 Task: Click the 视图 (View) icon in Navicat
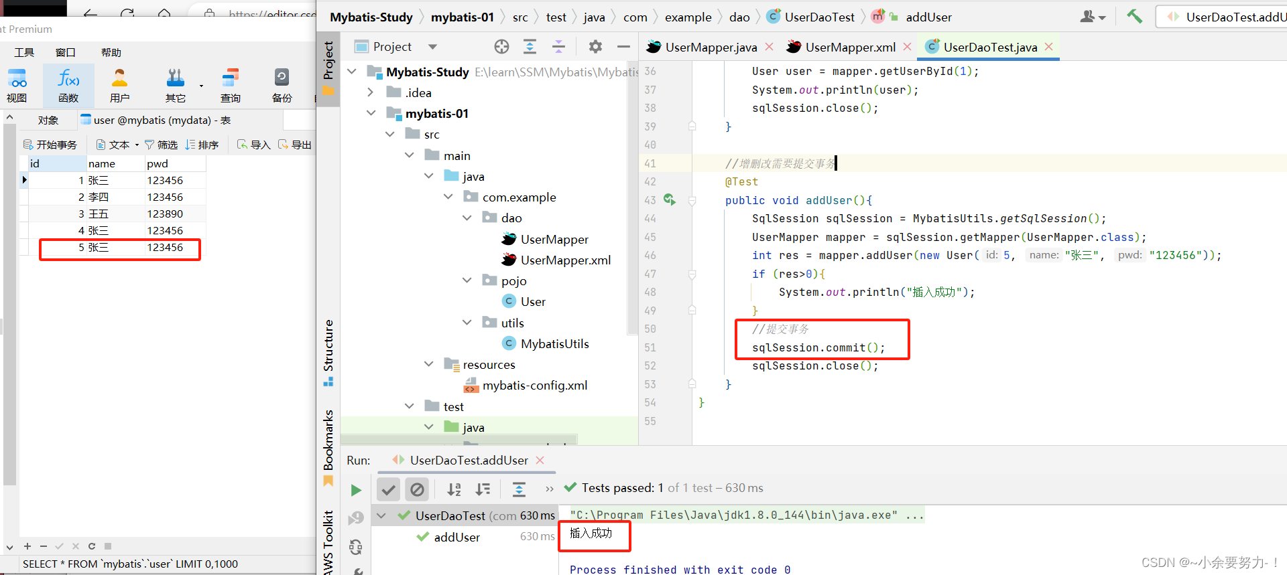click(x=17, y=86)
